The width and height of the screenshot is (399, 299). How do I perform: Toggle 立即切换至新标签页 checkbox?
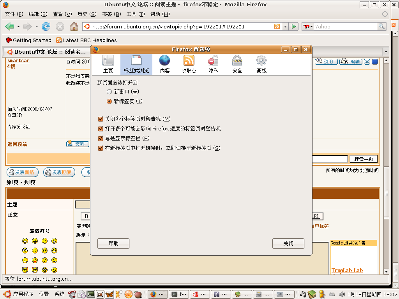coord(101,148)
